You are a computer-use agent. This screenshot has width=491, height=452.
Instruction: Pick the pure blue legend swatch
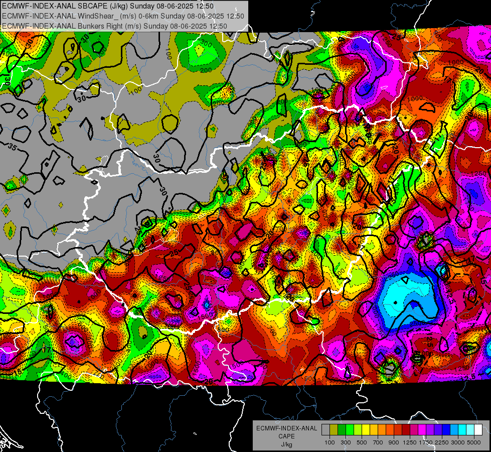(446, 429)
